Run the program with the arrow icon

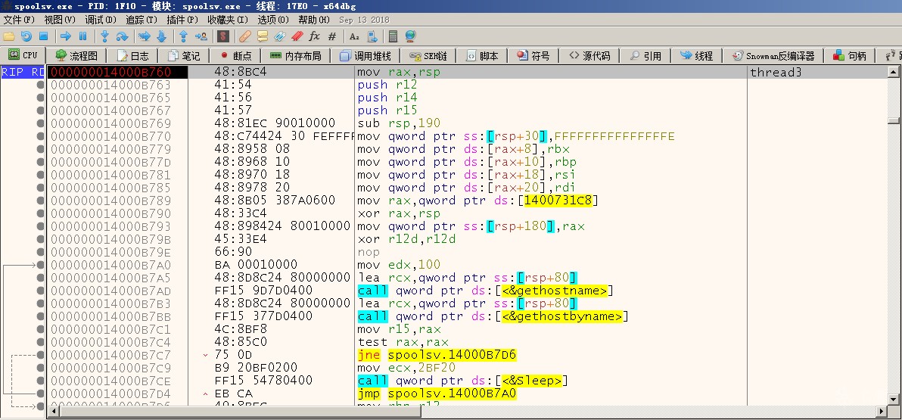(66, 36)
